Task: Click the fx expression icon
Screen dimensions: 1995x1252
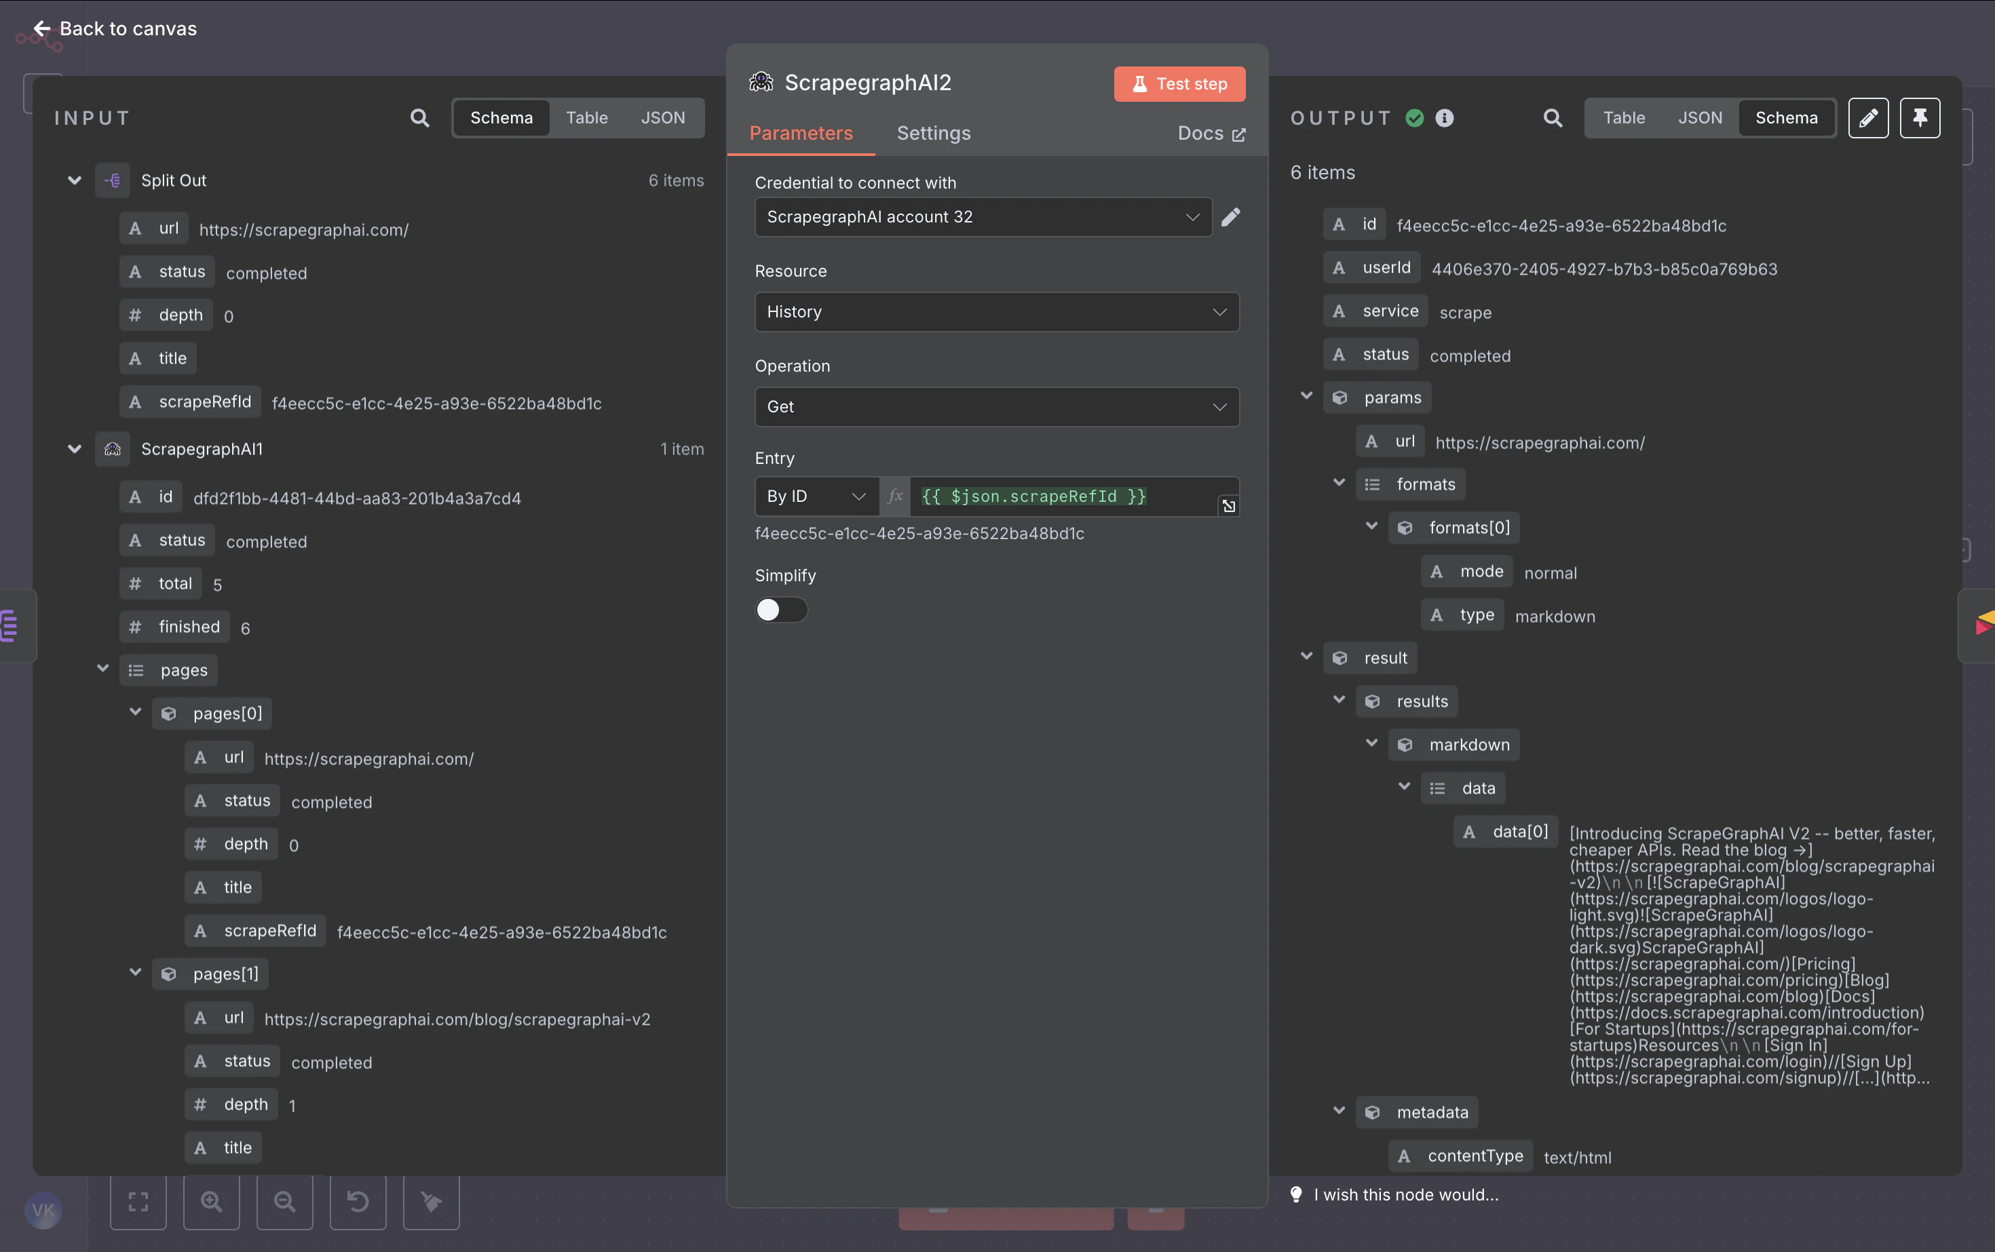Action: click(x=895, y=496)
